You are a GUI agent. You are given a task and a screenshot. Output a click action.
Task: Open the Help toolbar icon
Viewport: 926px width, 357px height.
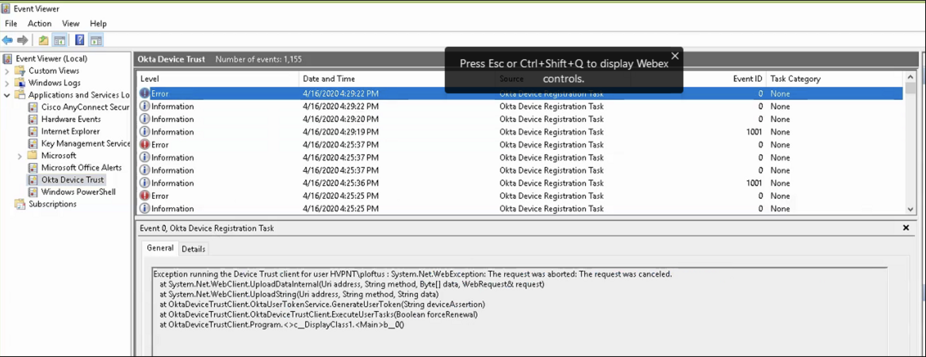[x=79, y=40]
